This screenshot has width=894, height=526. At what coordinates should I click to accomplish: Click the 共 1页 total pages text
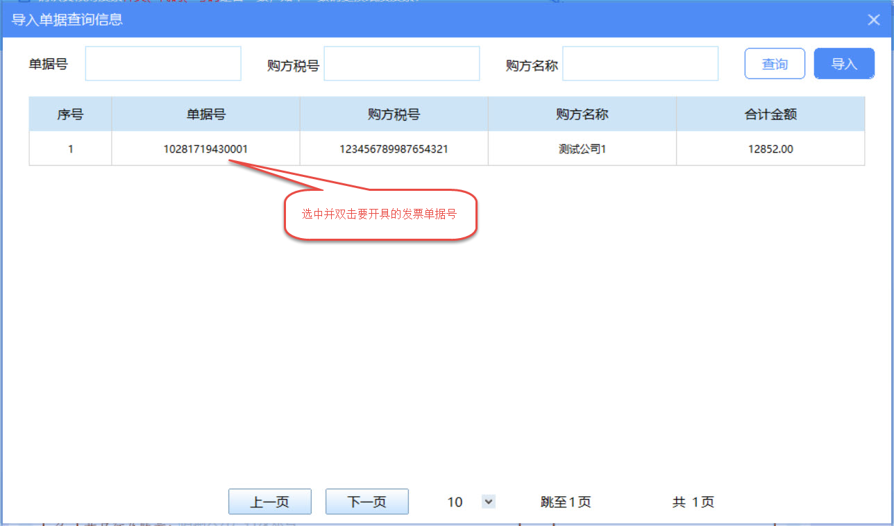point(693,502)
